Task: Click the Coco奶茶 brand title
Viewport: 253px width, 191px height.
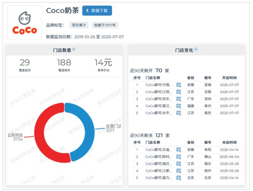Action: coord(62,11)
